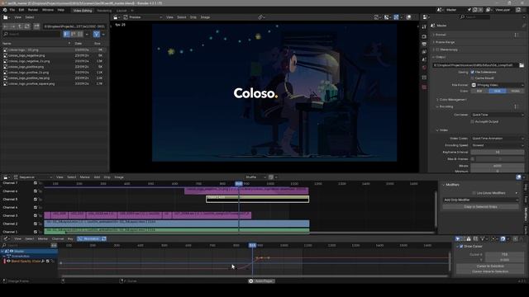The width and height of the screenshot is (529, 297).
Task: Open the Add Strip Modifier dropdown
Action: (x=481, y=200)
